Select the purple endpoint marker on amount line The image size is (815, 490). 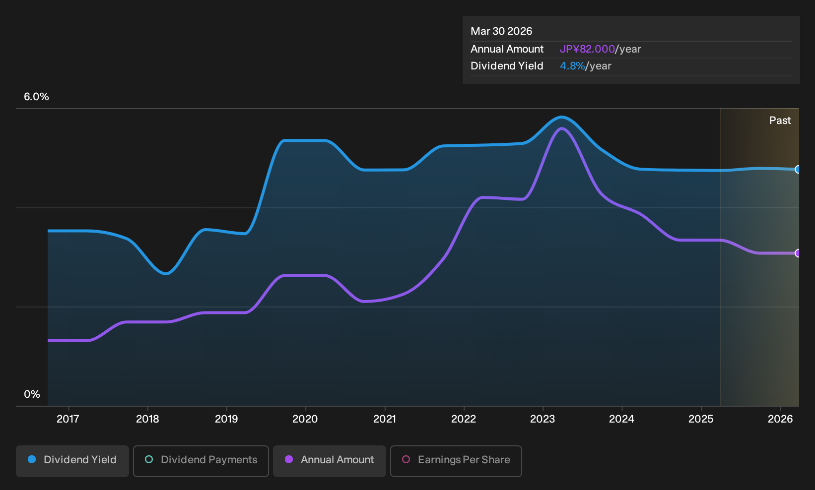tap(798, 253)
